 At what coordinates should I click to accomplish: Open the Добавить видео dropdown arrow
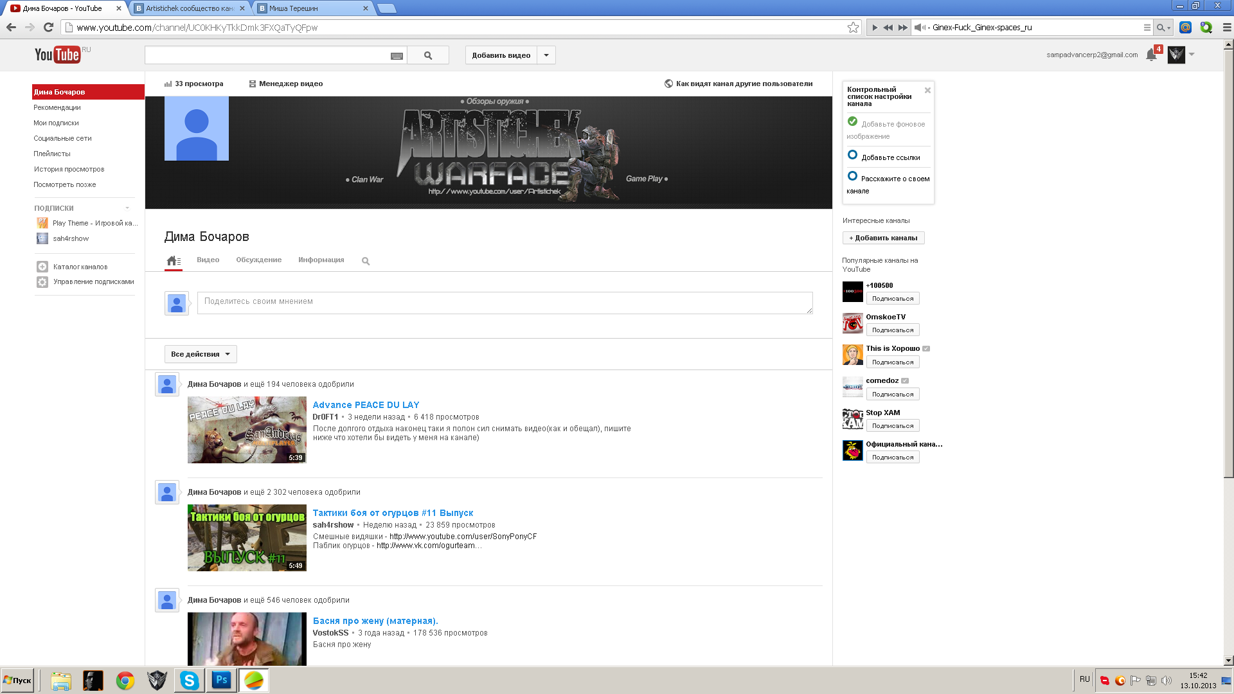(546, 55)
